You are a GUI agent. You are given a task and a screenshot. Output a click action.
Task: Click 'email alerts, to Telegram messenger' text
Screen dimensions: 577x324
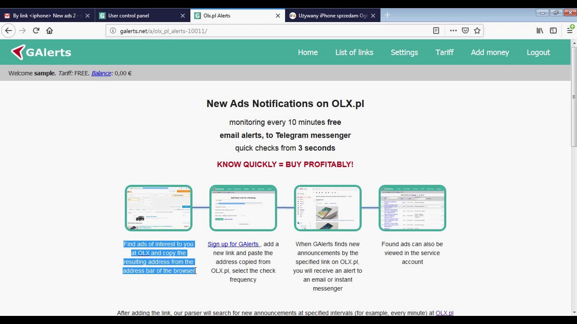click(285, 135)
